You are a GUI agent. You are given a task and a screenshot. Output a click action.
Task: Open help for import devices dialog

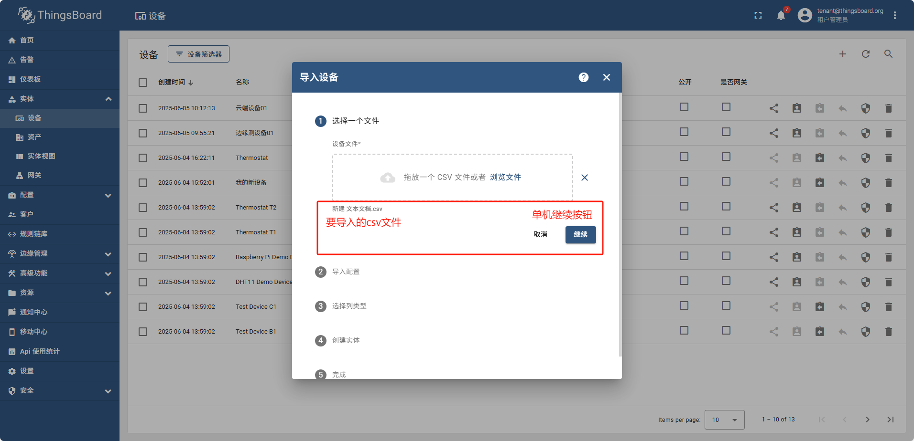point(583,77)
